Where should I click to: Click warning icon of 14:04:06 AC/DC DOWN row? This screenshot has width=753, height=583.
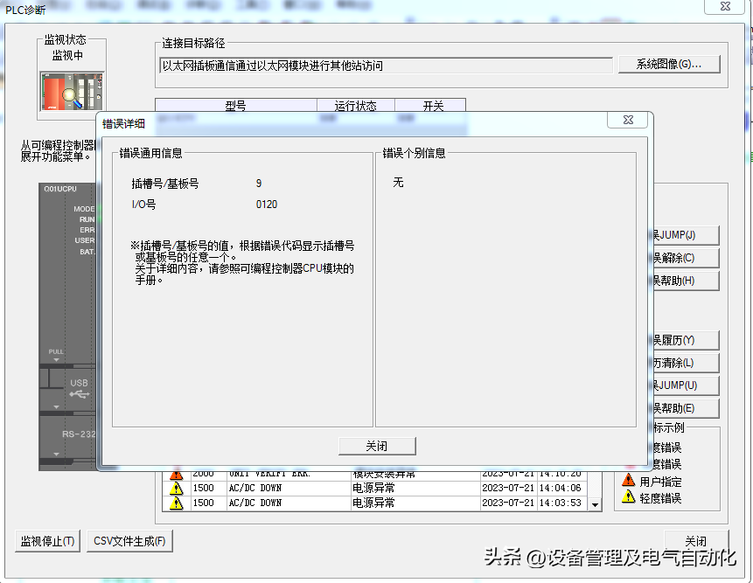click(x=177, y=489)
